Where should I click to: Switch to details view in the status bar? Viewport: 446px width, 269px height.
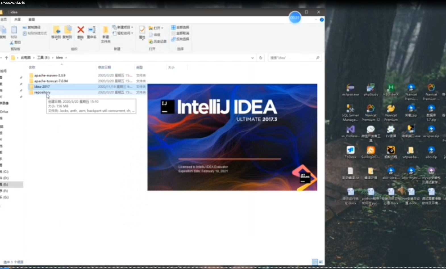tap(314, 262)
